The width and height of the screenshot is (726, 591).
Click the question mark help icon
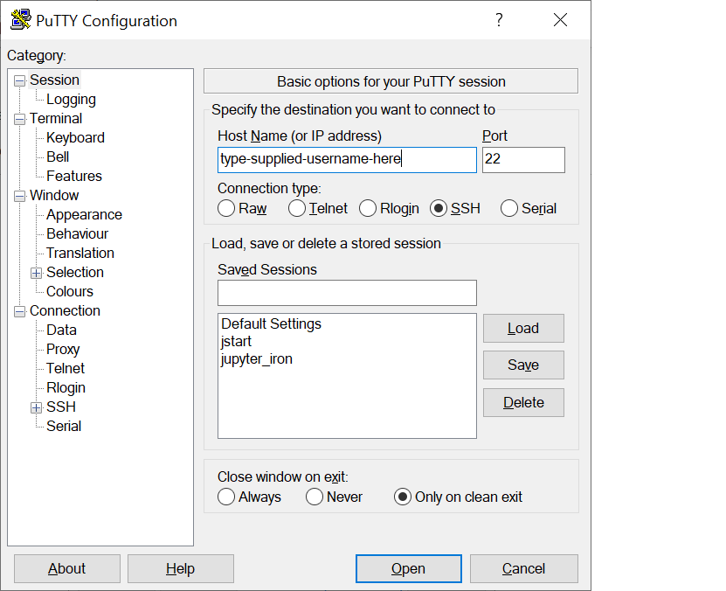coord(499,20)
